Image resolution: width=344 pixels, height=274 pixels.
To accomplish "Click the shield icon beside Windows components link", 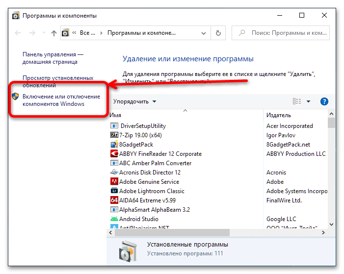I will [15, 97].
